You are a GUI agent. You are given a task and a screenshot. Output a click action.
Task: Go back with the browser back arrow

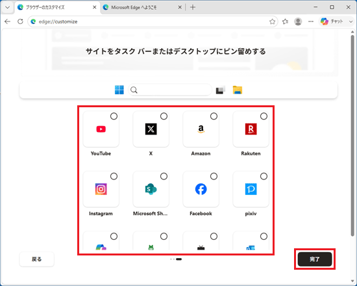click(x=8, y=21)
